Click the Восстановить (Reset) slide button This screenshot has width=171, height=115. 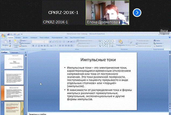[x=25, y=43]
